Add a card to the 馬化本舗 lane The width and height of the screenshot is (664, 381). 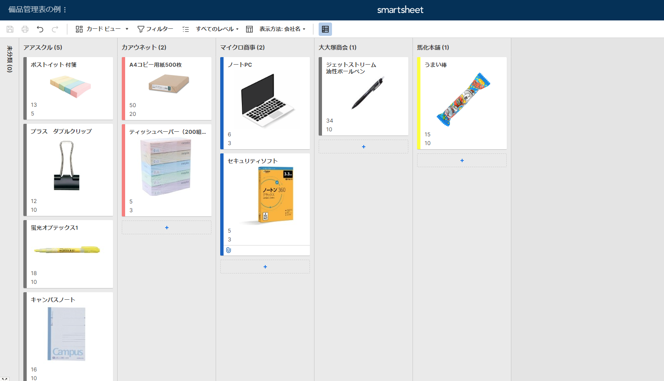pos(462,160)
